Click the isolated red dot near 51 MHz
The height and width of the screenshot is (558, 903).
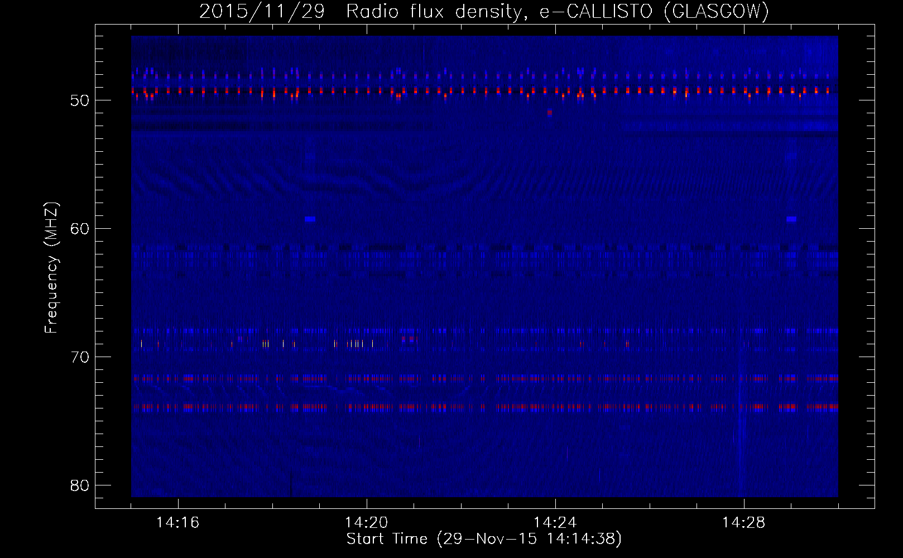tap(550, 113)
